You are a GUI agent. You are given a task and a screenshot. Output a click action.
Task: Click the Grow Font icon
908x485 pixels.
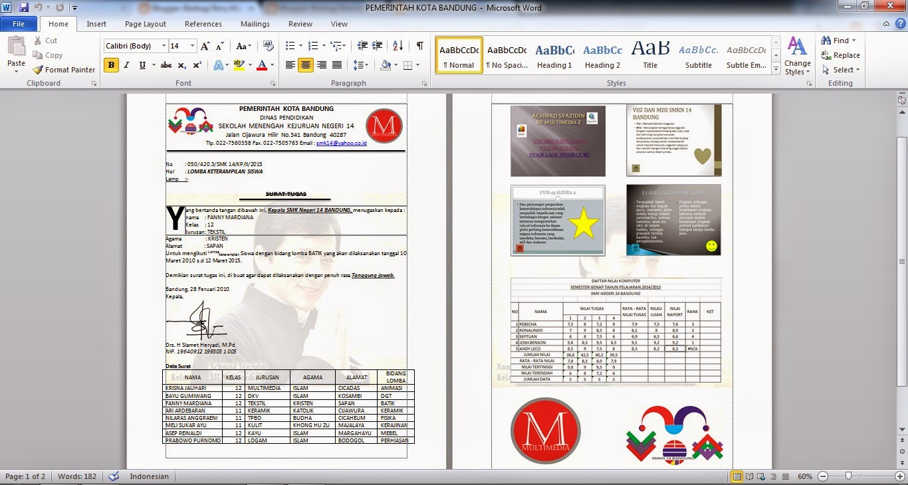coord(205,46)
